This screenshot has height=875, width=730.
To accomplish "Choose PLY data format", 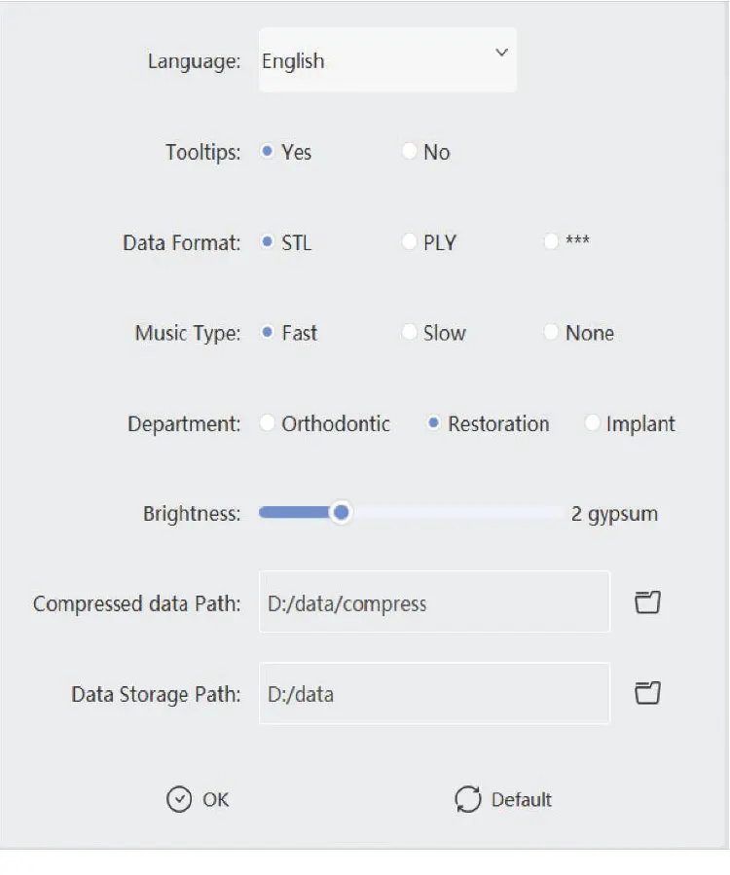I will click(x=410, y=242).
